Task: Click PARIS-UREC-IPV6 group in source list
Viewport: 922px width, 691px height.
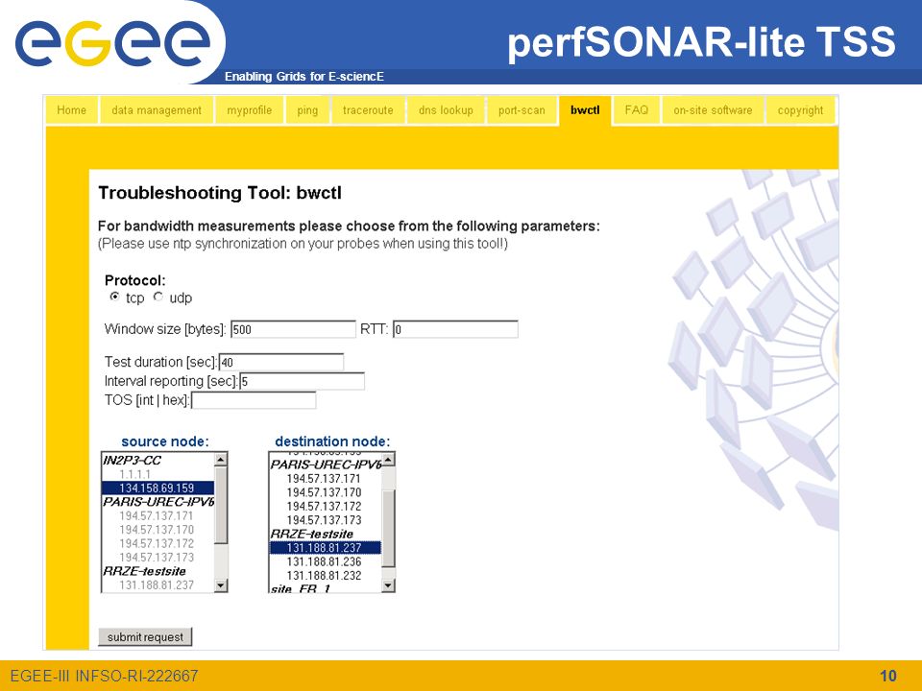Action: [x=158, y=502]
